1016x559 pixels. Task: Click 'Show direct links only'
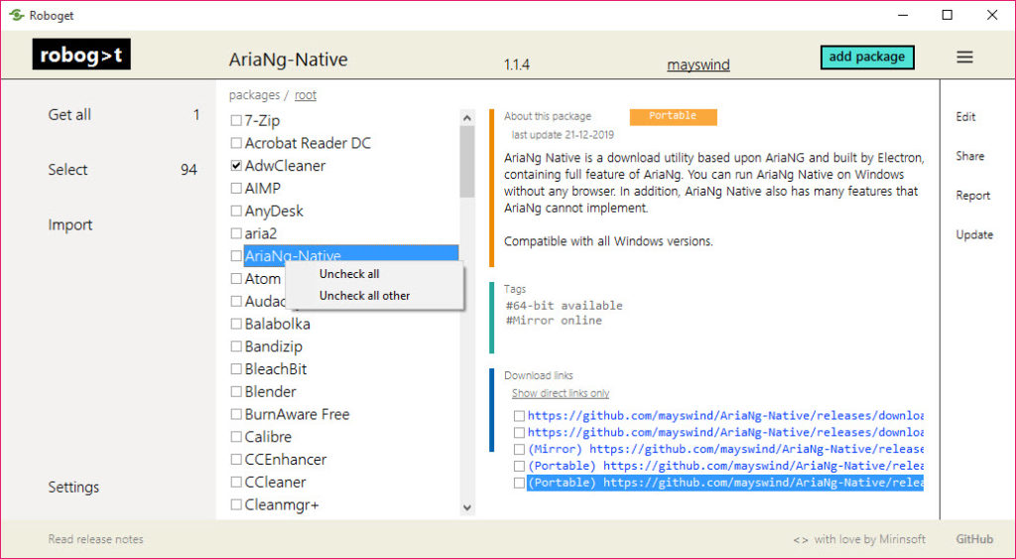click(561, 393)
